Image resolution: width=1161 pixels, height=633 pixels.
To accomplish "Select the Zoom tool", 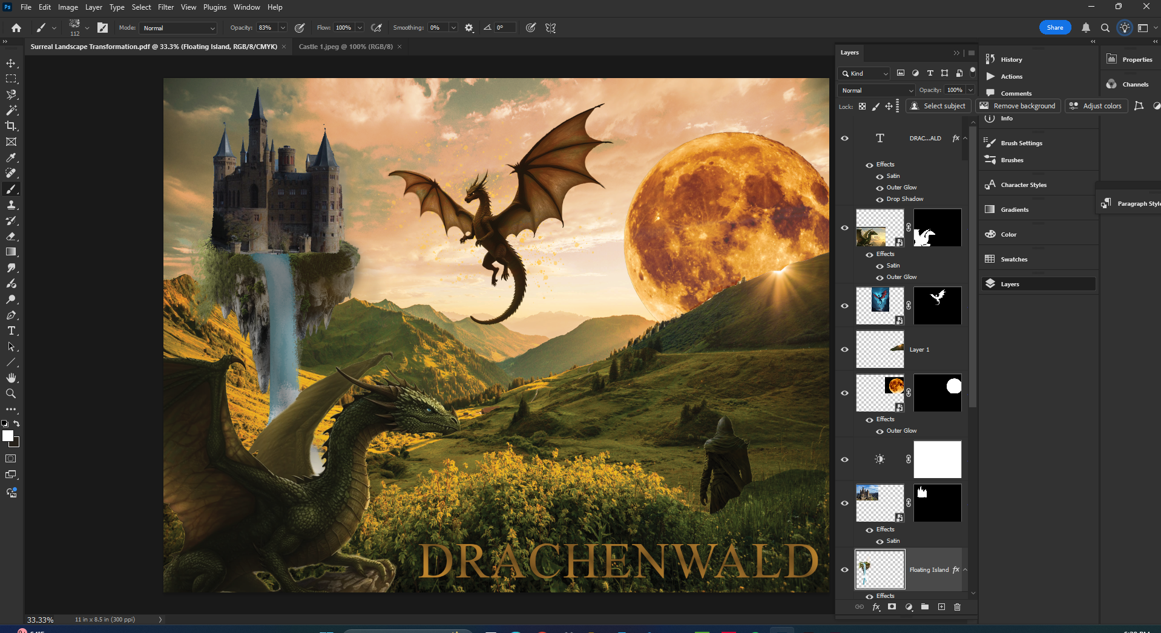I will coord(10,393).
